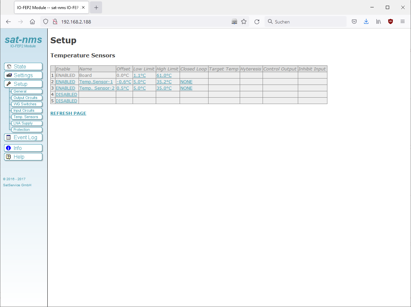The height and width of the screenshot is (307, 411).
Task: Open the uBlock Origin extension icon
Action: point(390,22)
